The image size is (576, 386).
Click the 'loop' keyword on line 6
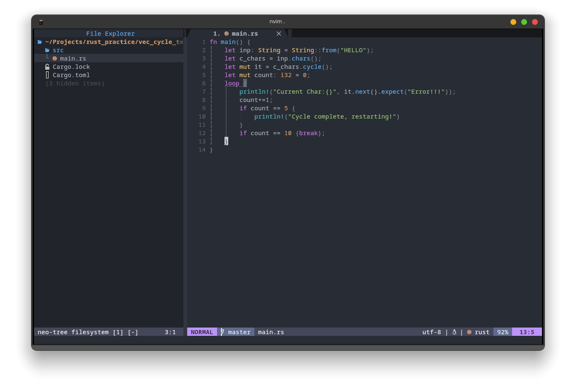pos(232,83)
